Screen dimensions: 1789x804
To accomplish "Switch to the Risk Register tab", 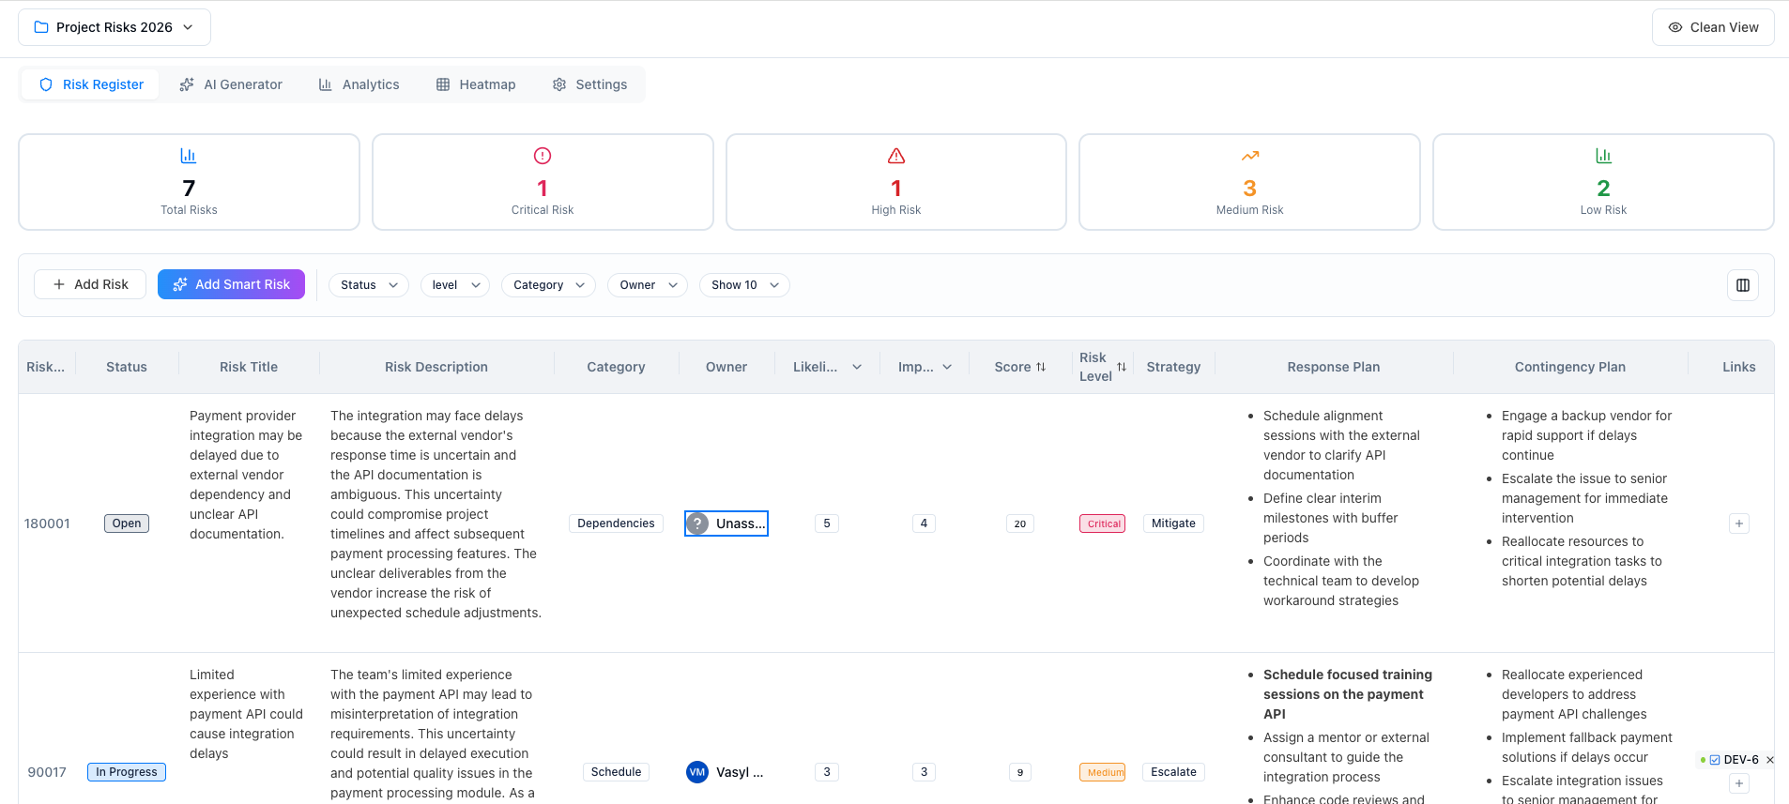I will tap(91, 84).
